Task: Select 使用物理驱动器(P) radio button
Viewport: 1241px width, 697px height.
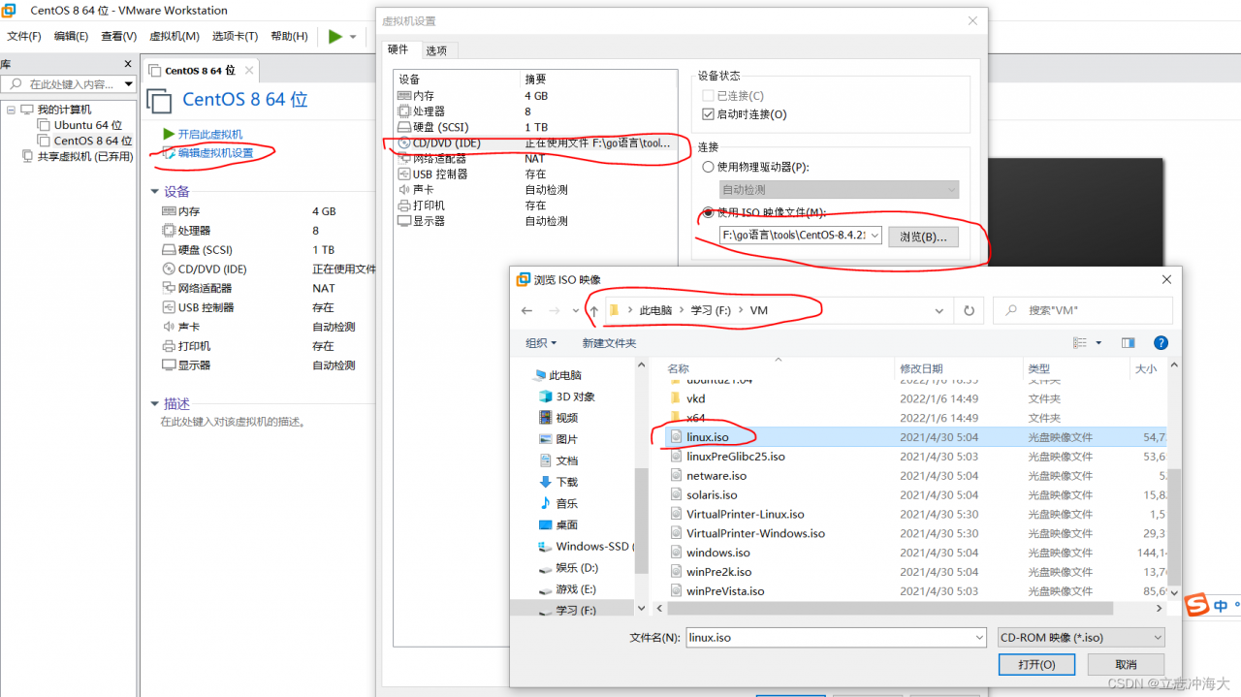Action: [x=708, y=167]
